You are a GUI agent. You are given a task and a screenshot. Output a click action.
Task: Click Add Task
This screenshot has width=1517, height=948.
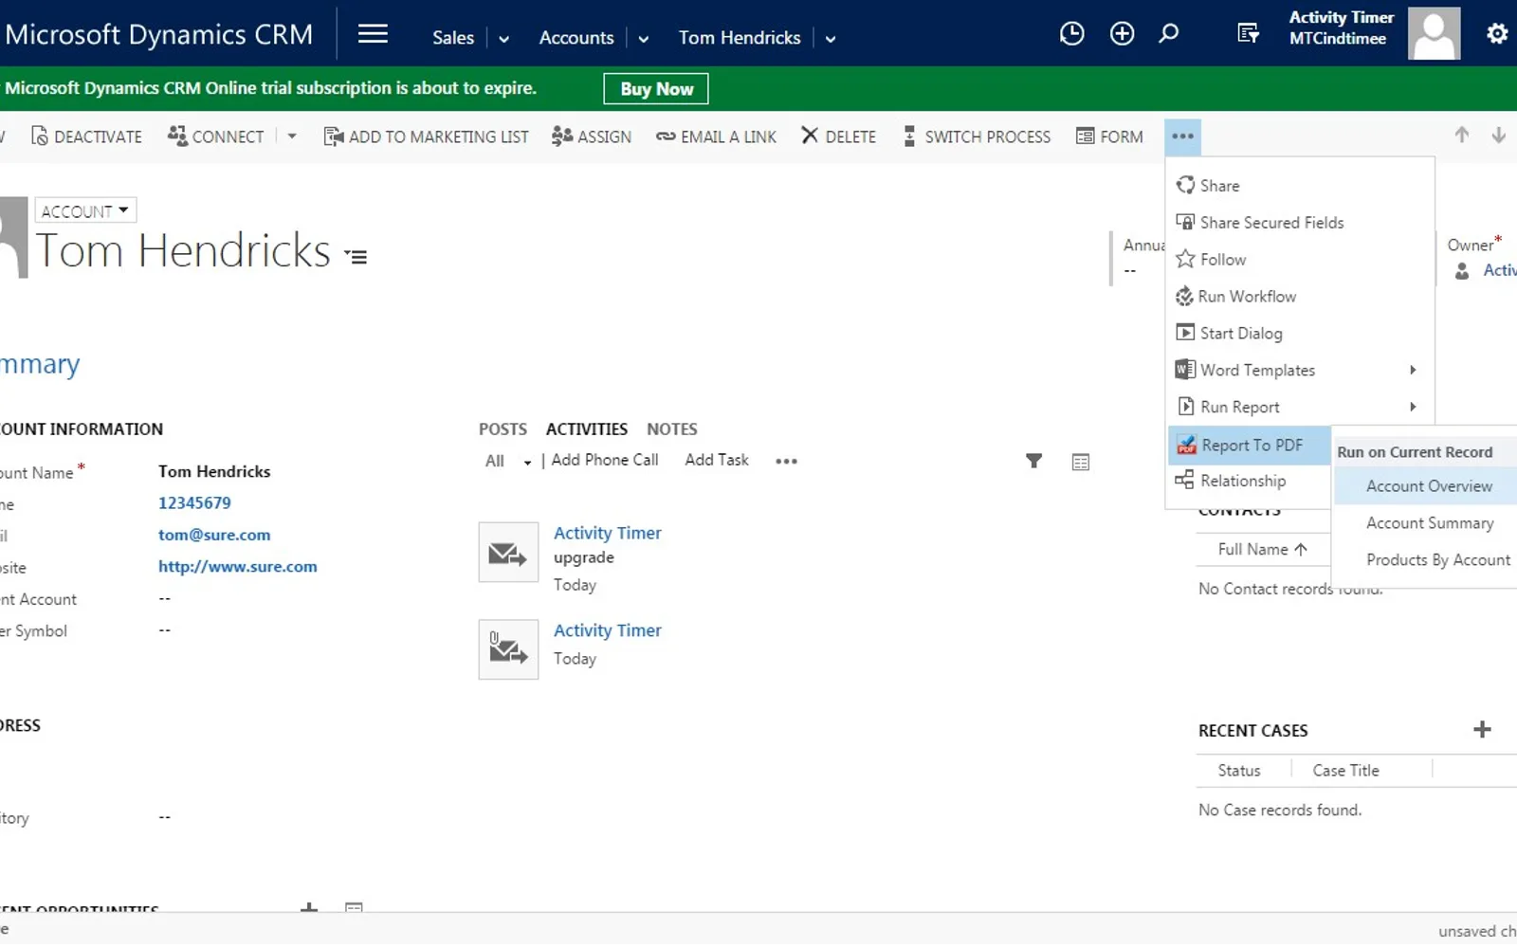[x=717, y=460]
